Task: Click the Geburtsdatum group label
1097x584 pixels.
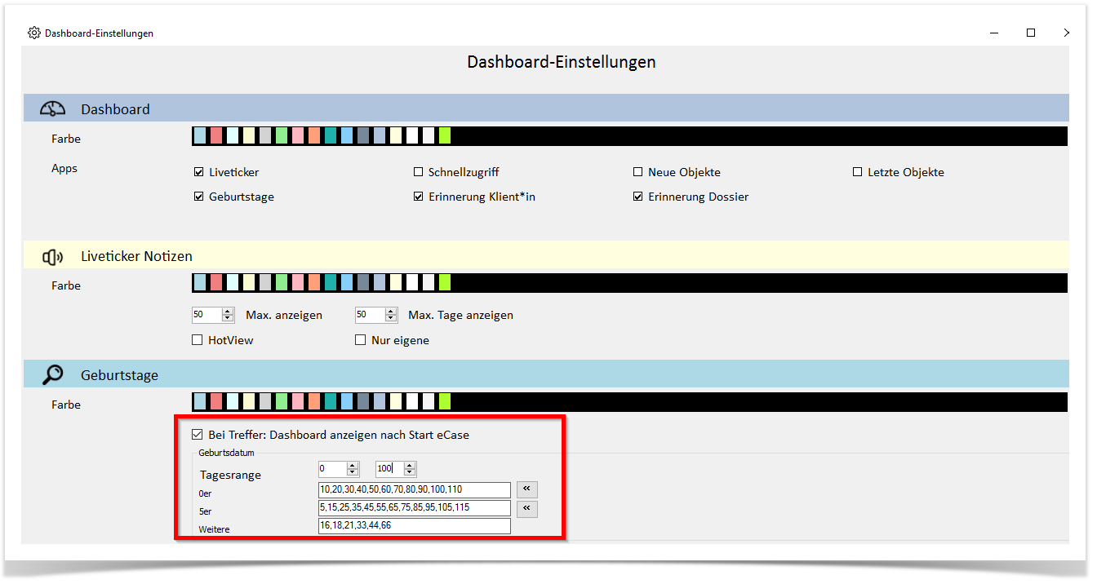Action: tap(226, 453)
